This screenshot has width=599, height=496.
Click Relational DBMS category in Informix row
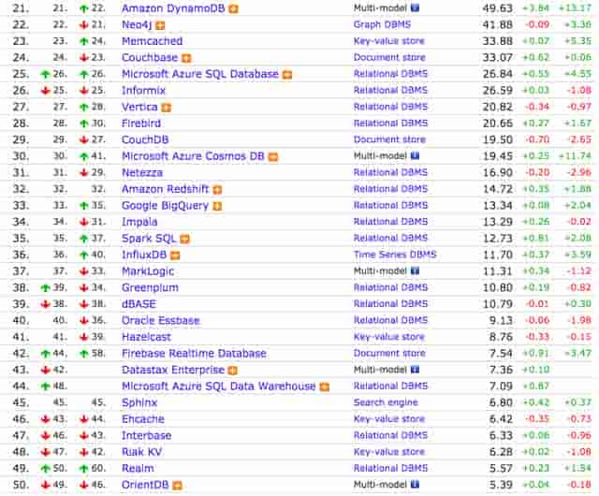tap(390, 90)
